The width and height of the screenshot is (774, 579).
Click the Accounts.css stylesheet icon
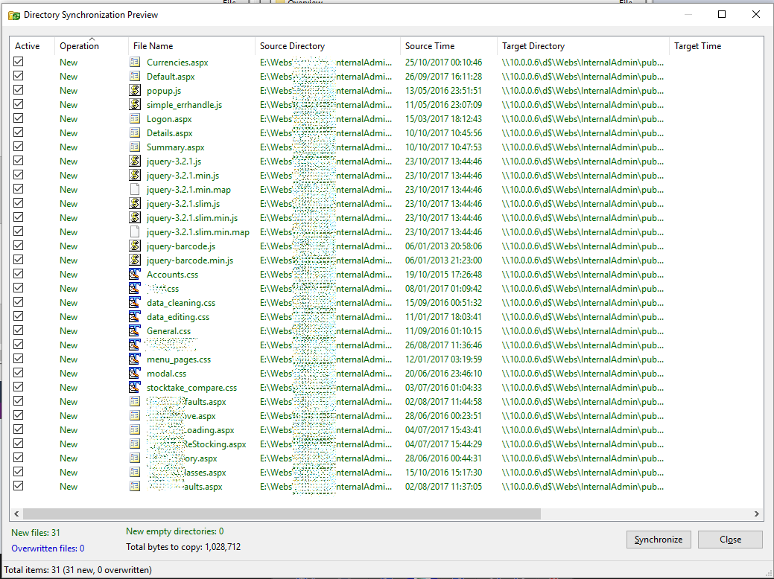click(x=135, y=274)
